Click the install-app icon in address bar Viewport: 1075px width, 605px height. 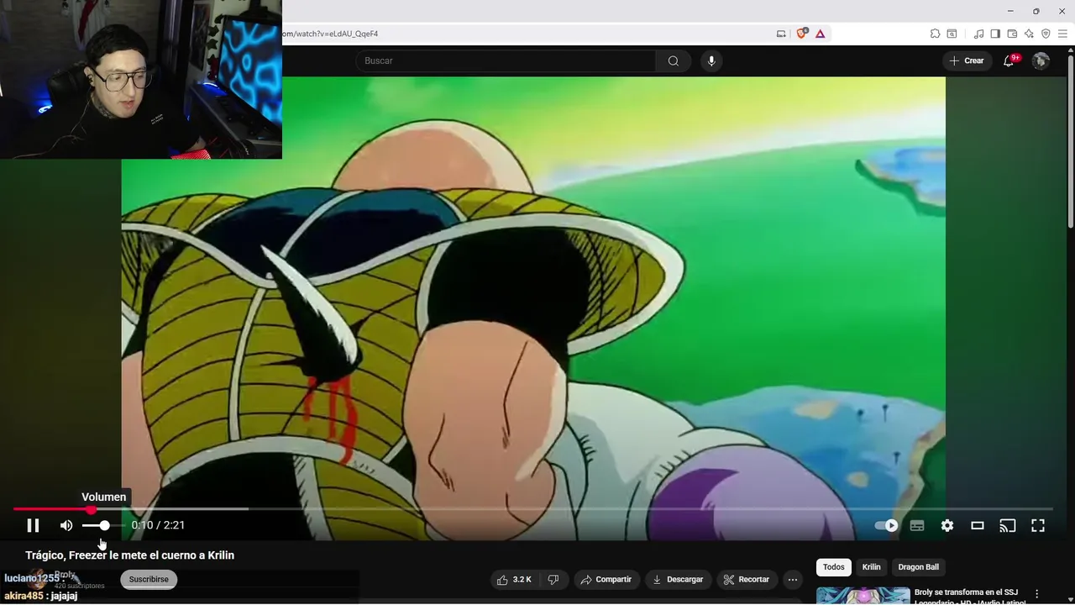point(781,34)
